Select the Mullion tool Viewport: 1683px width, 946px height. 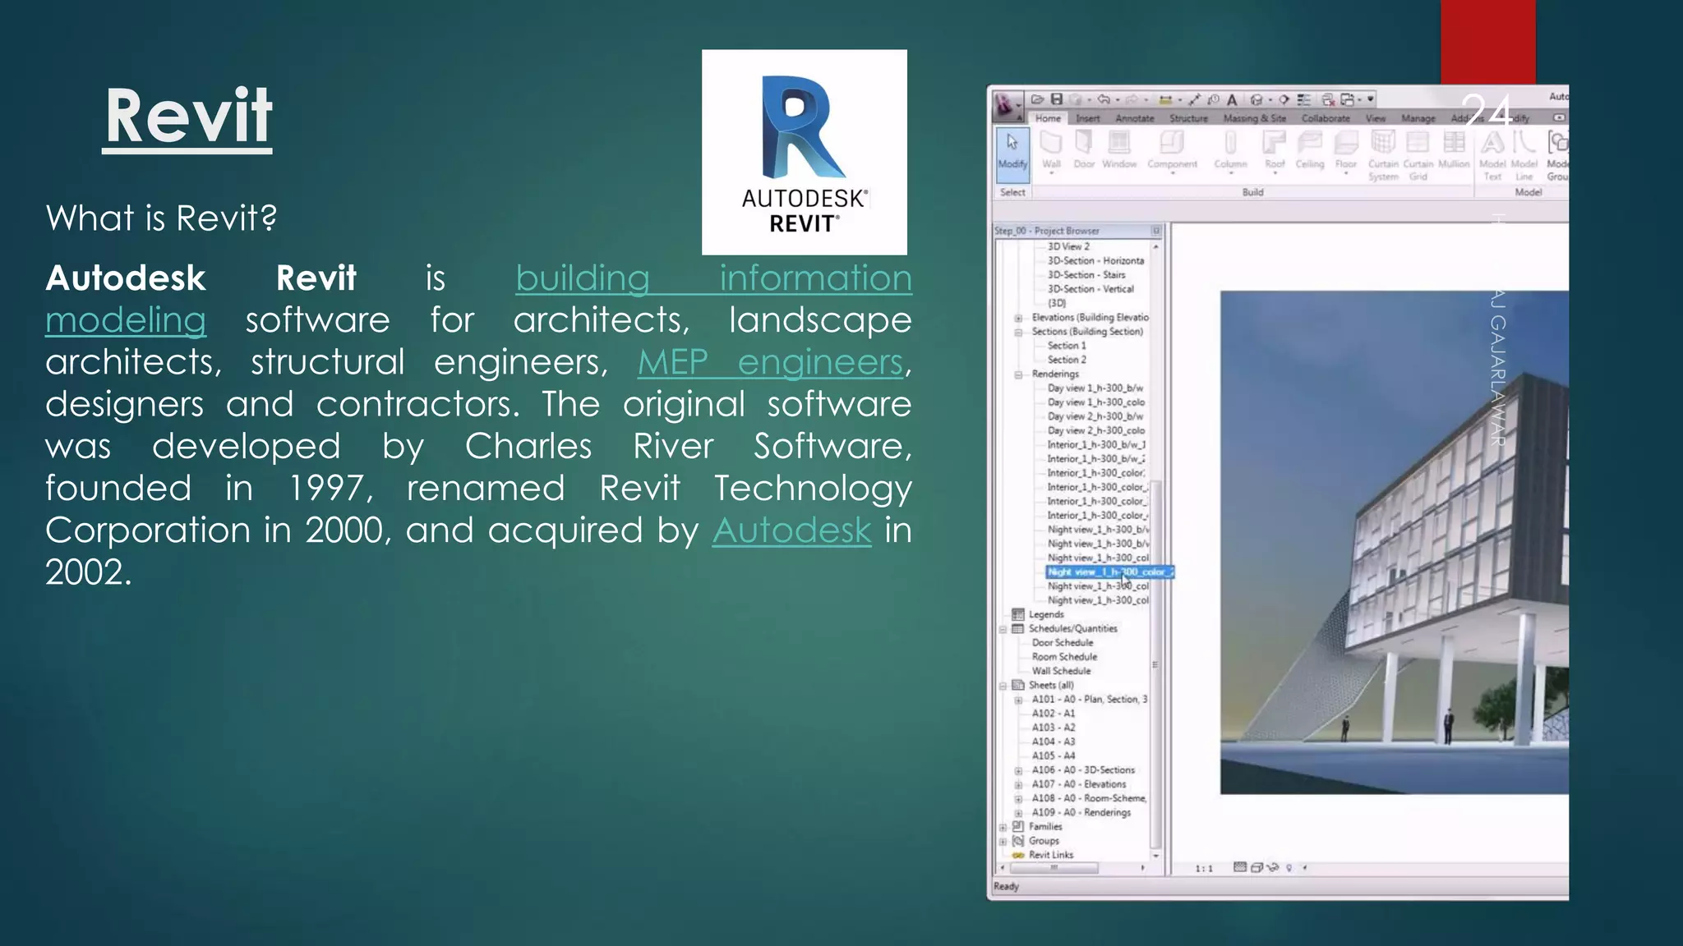pyautogui.click(x=1454, y=149)
